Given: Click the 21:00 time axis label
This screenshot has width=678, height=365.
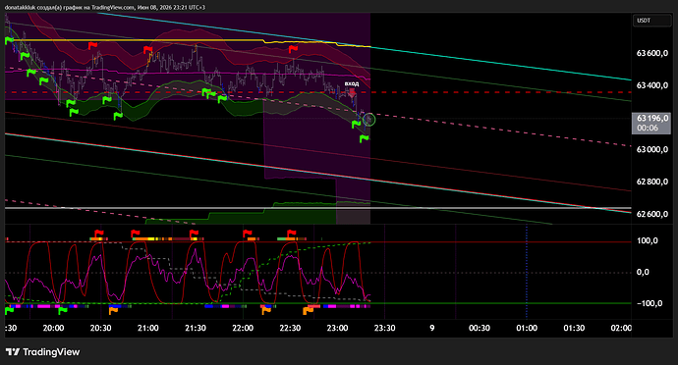Looking at the screenshot, I should (x=148, y=329).
